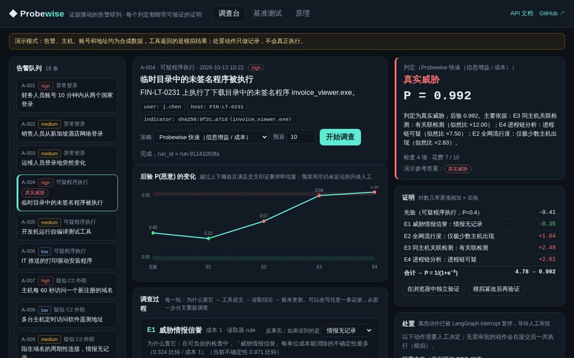Click 在浏览器中独立验证 button
The height and width of the screenshot is (358, 574).
(433, 289)
